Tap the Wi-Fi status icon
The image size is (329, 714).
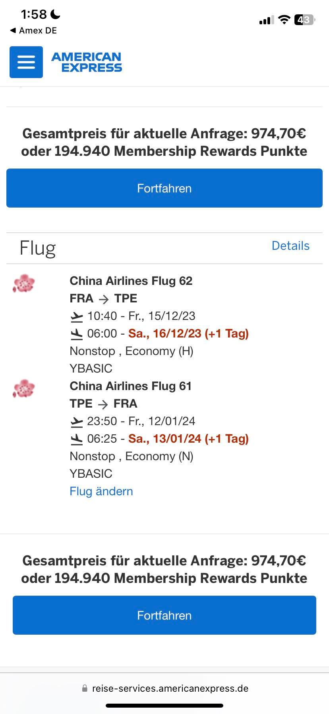[284, 20]
